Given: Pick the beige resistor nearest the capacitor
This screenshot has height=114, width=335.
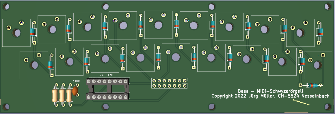Looking at the screenshot, I should tap(69, 95).
